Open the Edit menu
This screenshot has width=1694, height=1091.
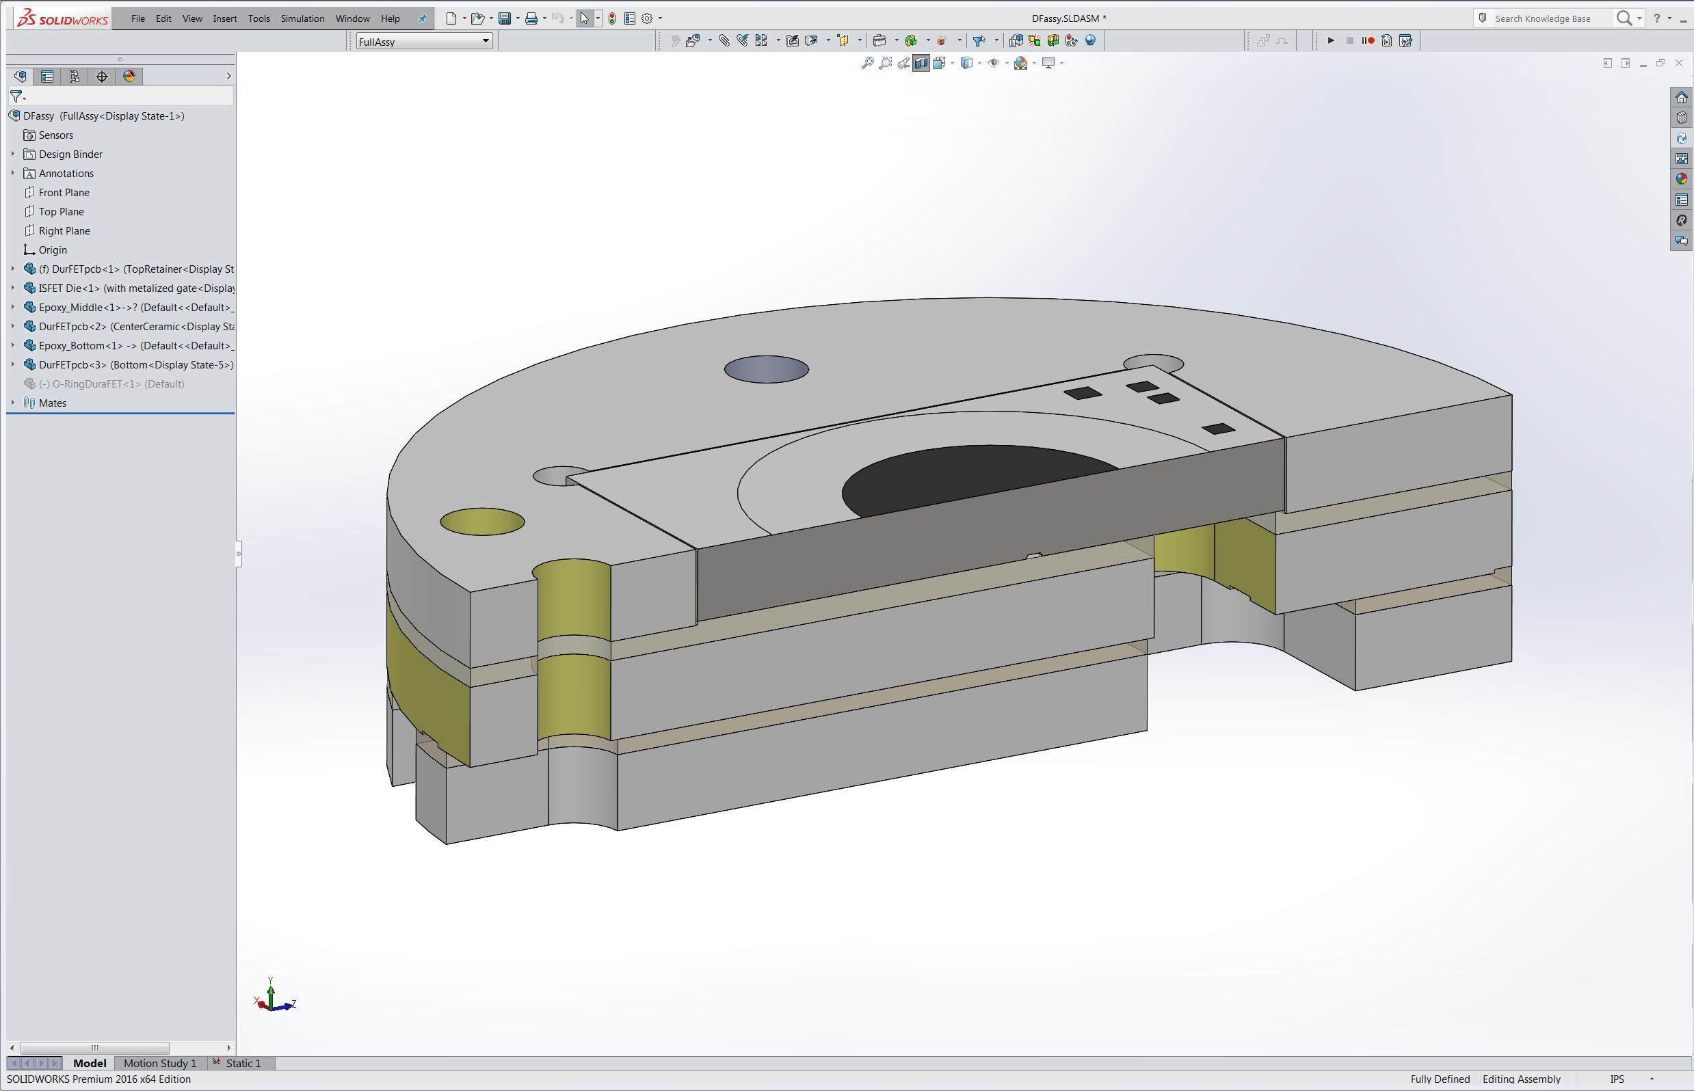click(x=163, y=19)
